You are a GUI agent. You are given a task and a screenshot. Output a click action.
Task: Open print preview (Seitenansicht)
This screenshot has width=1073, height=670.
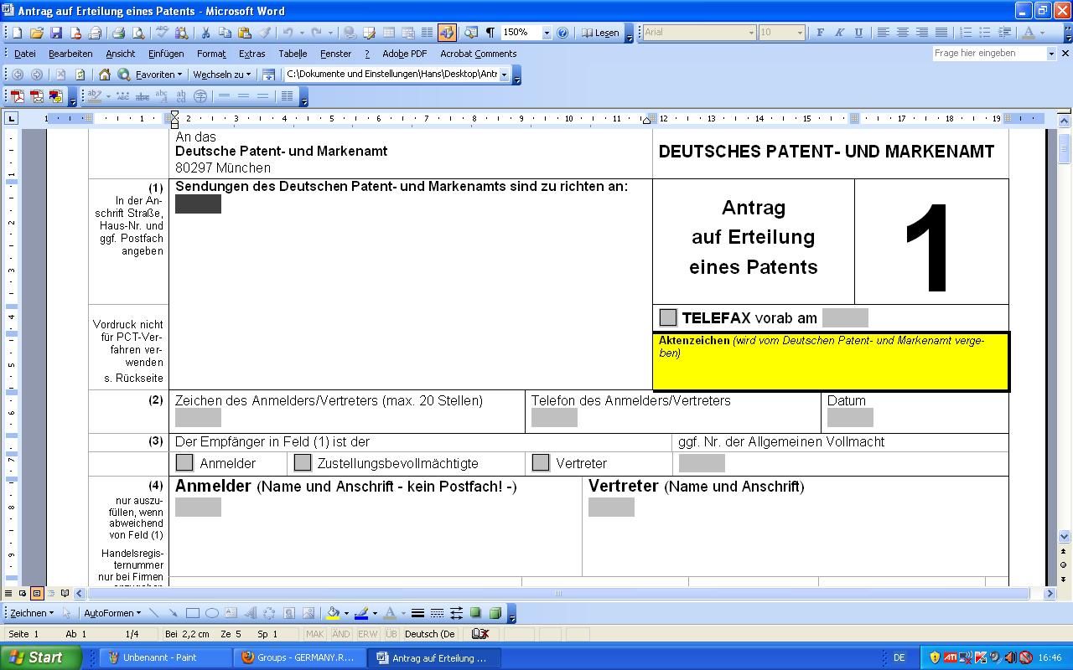[138, 33]
